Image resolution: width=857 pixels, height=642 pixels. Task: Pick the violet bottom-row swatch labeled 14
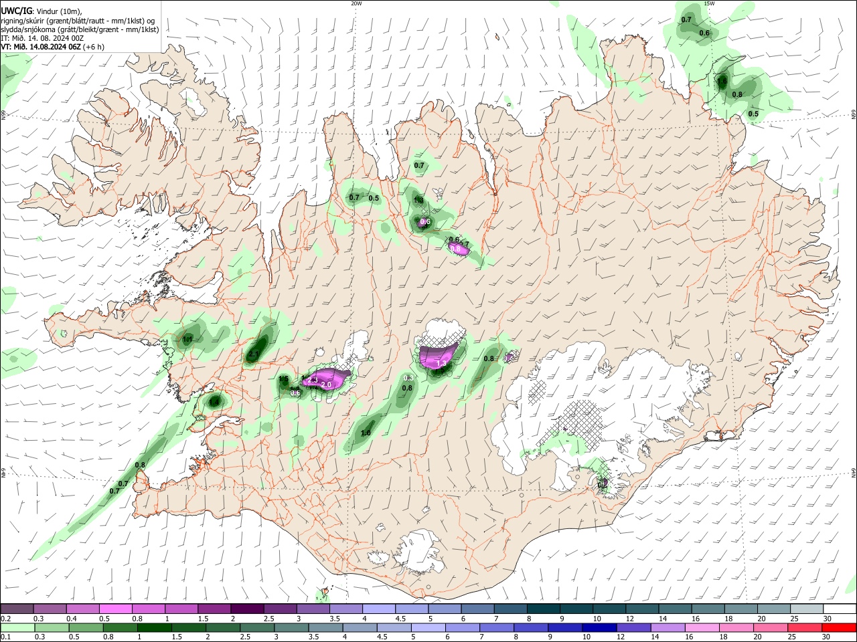667,627
